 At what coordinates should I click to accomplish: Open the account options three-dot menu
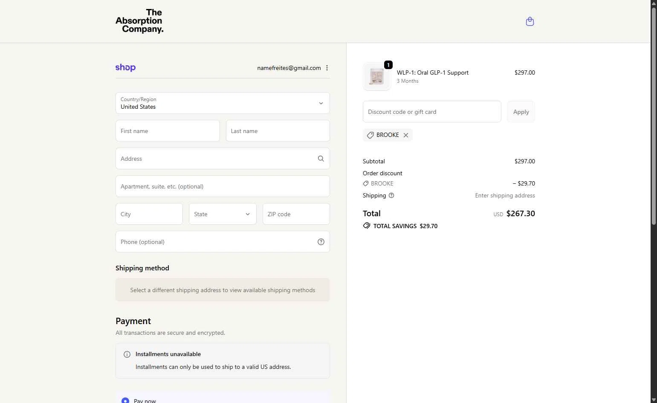[x=327, y=68]
